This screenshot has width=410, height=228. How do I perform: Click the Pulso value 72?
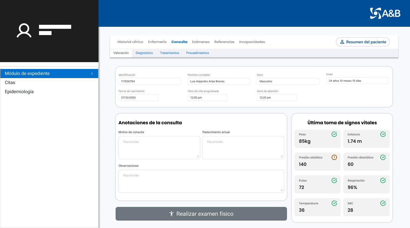[x=302, y=187]
